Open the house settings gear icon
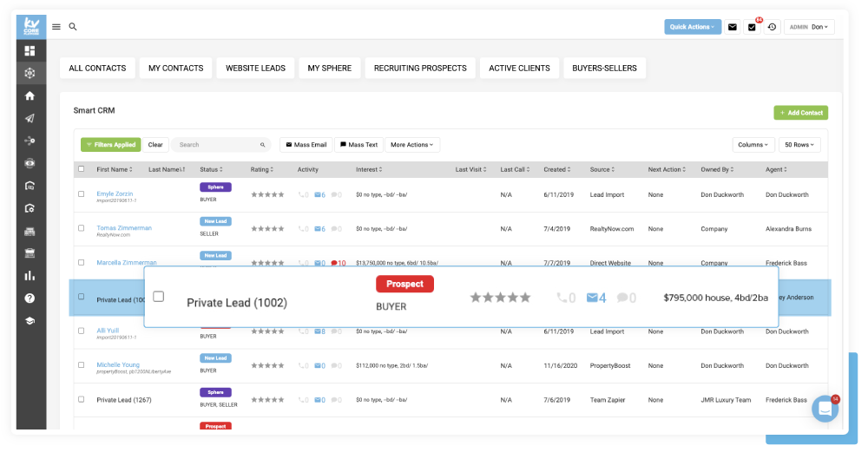868x459 pixels. click(30, 208)
